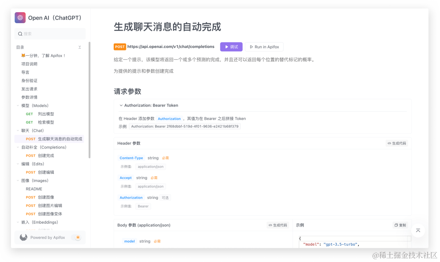The image size is (440, 262).
Task: Click the 搜索 search input field
Action: (50, 34)
